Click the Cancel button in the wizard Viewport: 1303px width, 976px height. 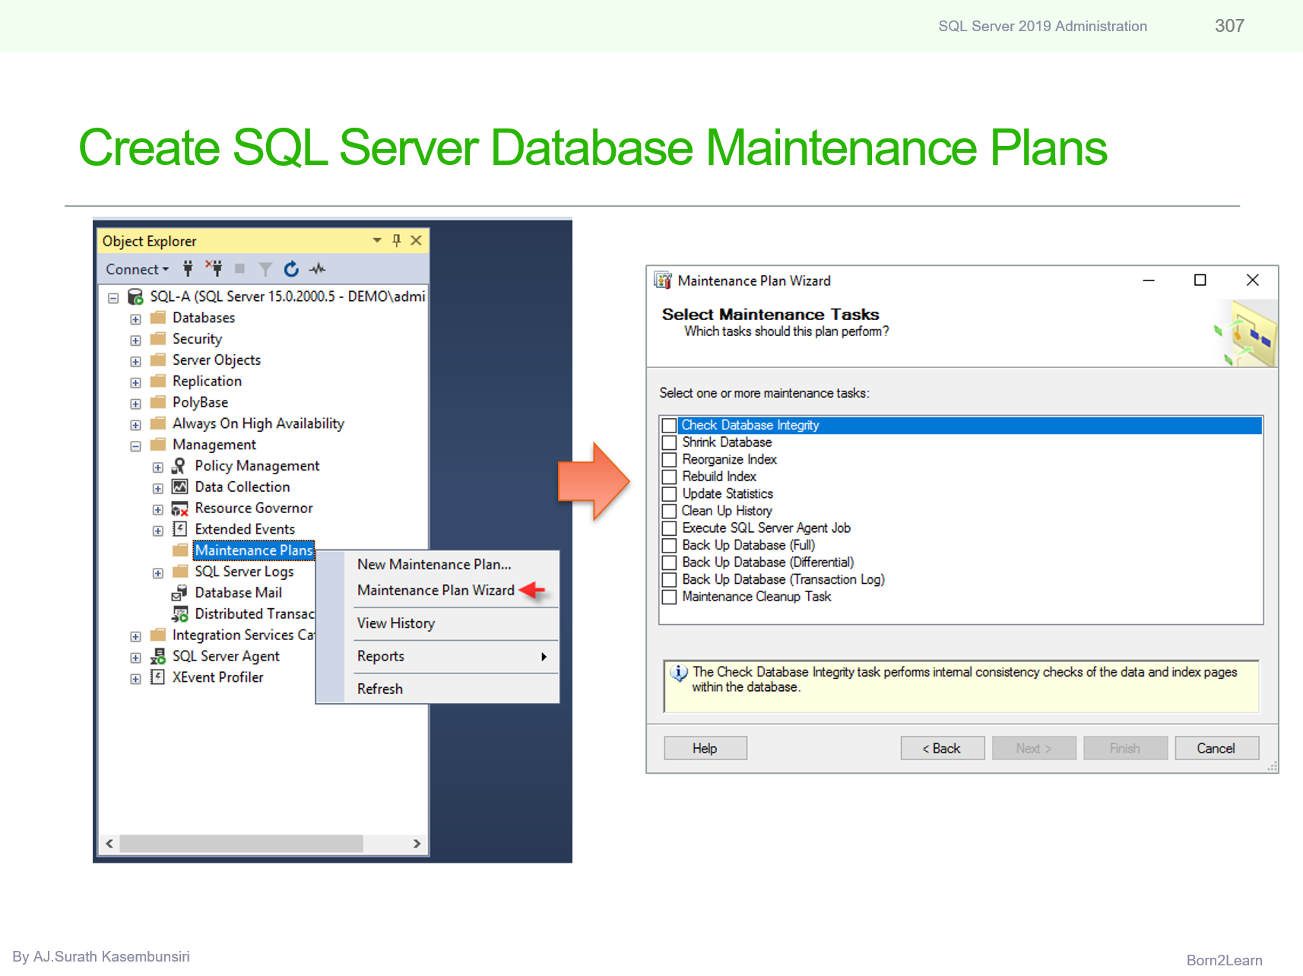[x=1216, y=748]
